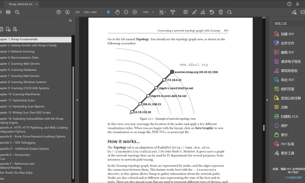Open bookmark Chapter 1: Nmap Fundamentals
The width and height of the screenshot is (305, 183).
pos(36,39)
